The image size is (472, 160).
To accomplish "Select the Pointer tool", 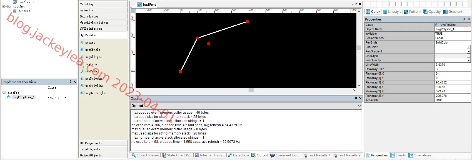I will point(103,35).
